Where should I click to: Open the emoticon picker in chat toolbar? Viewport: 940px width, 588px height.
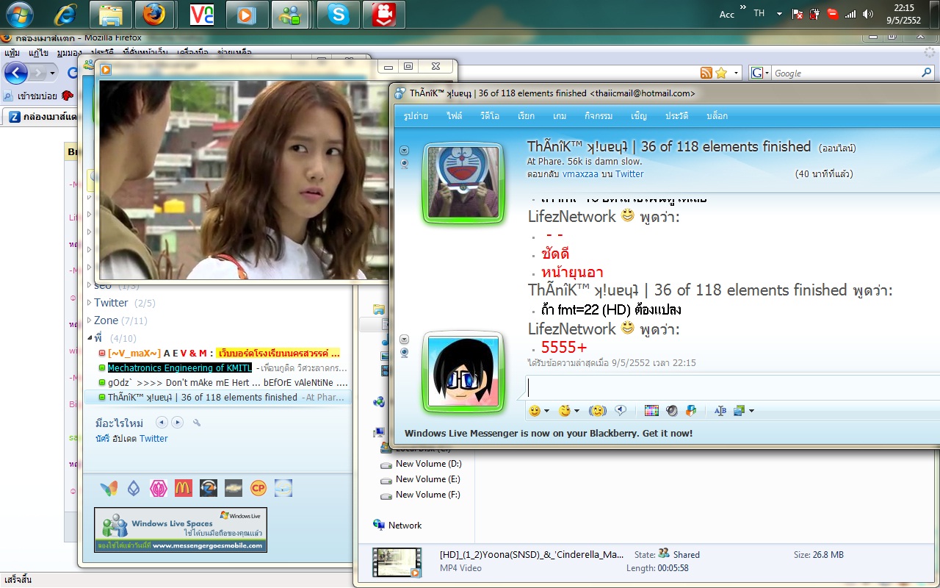tap(535, 410)
